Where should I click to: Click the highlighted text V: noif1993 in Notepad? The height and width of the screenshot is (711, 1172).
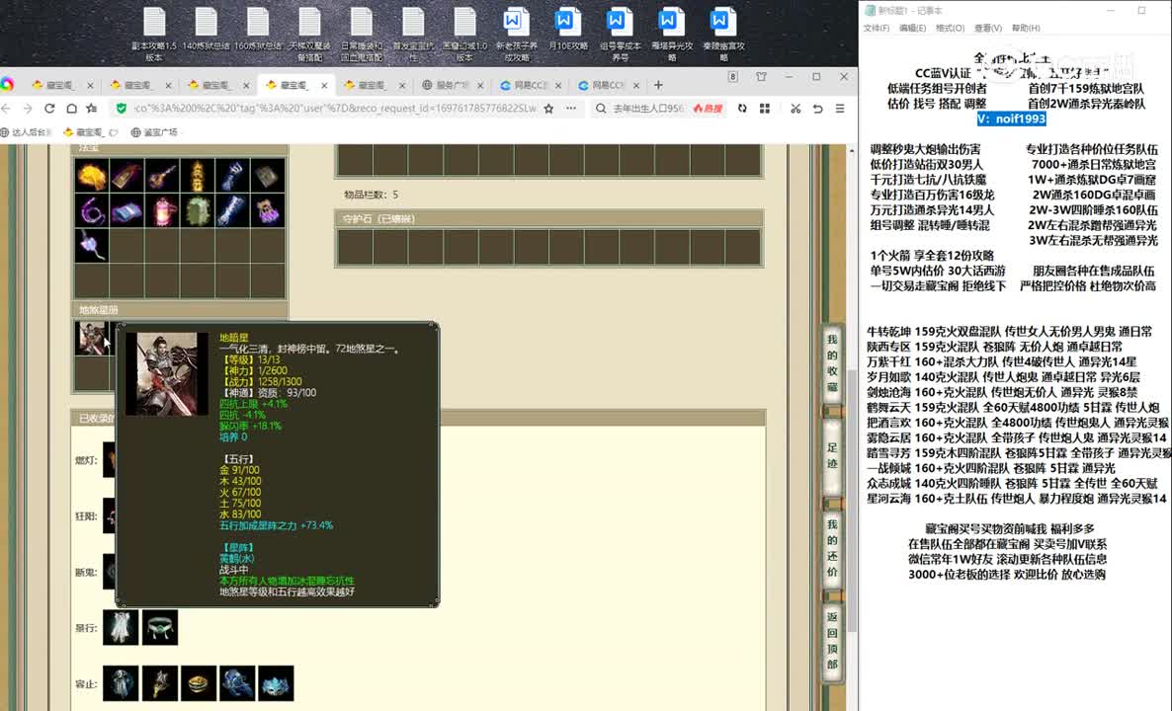point(1011,118)
